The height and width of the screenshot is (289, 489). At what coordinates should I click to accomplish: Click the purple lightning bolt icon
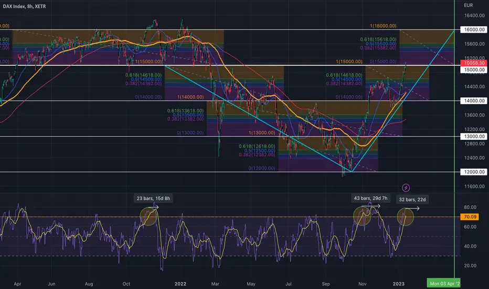406,188
